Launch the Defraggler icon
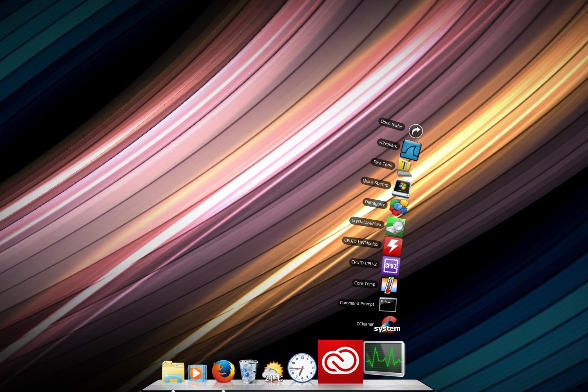This screenshot has width=588, height=392. click(399, 207)
